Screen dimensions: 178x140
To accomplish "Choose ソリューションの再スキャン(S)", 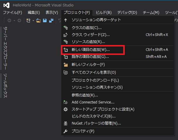I will [x=118, y=87].
